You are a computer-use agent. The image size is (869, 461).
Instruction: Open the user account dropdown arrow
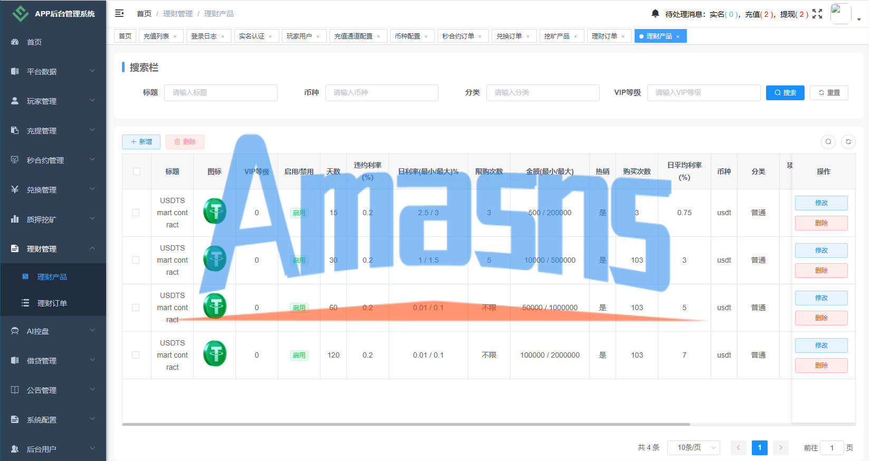tap(859, 20)
